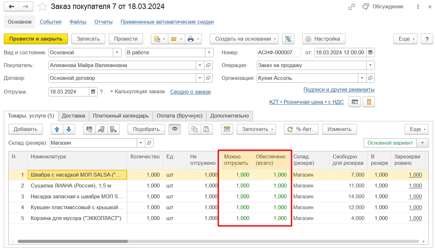Open payment card icon near price type
The image size is (435, 250).
point(354,102)
